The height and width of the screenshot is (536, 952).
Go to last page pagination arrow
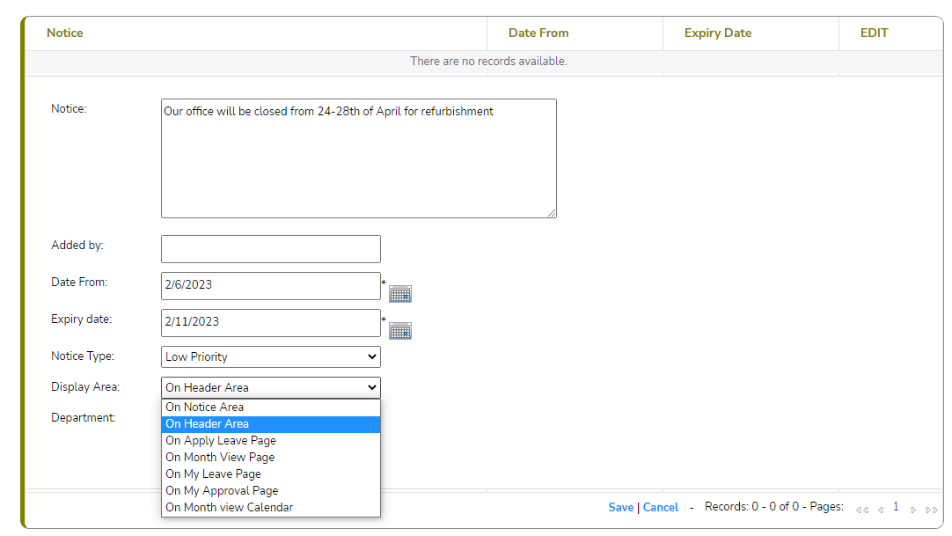tap(932, 510)
